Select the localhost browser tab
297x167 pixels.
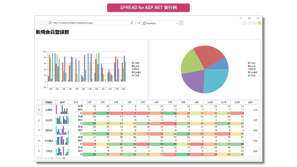(x=160, y=23)
